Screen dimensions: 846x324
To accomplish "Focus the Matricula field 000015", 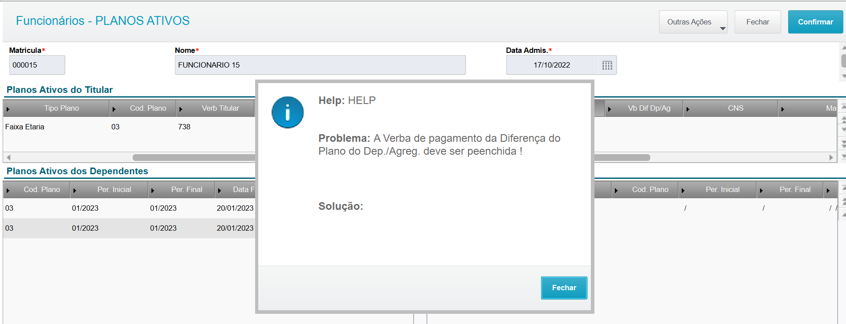I will pos(37,65).
